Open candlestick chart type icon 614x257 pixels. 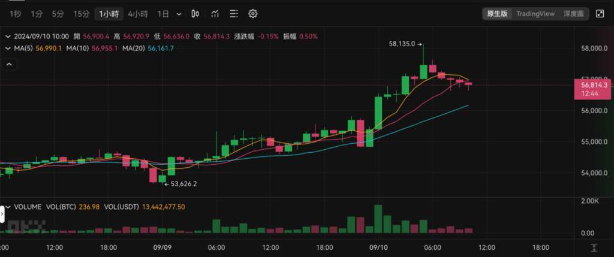click(195, 14)
